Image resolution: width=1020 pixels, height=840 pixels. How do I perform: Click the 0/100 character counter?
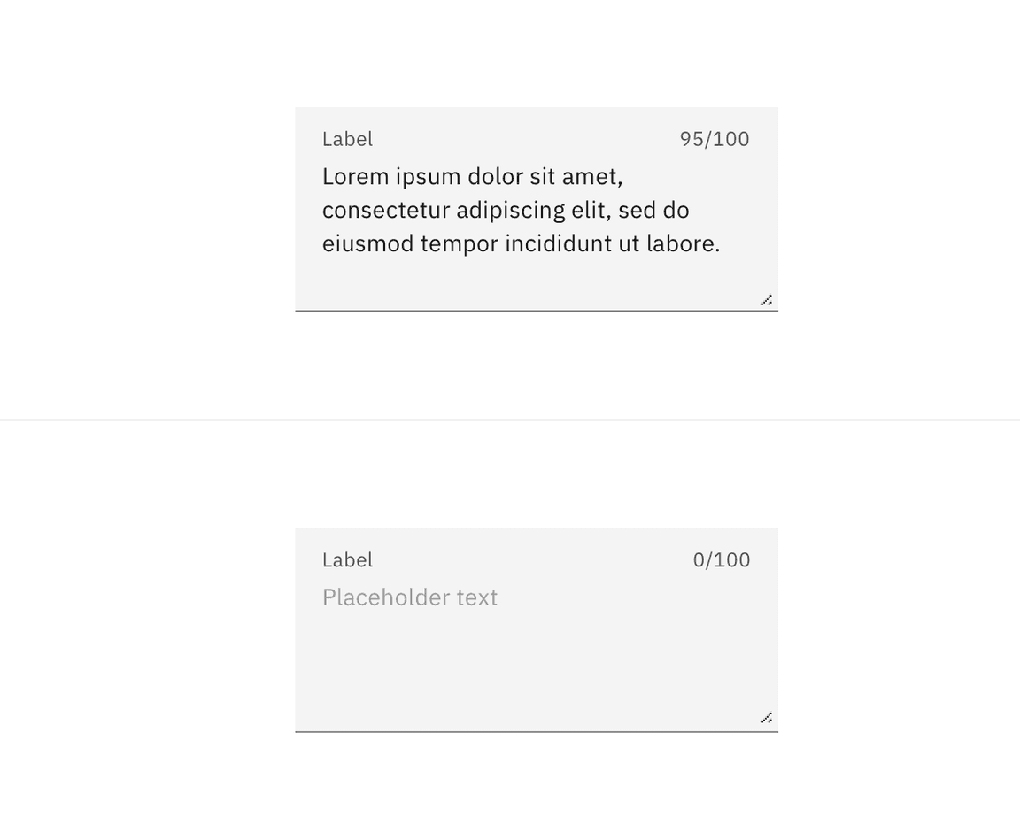coord(722,560)
